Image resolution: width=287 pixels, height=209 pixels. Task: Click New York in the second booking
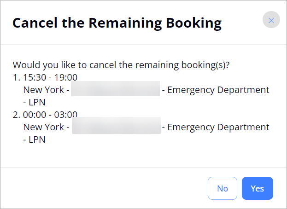44,127
